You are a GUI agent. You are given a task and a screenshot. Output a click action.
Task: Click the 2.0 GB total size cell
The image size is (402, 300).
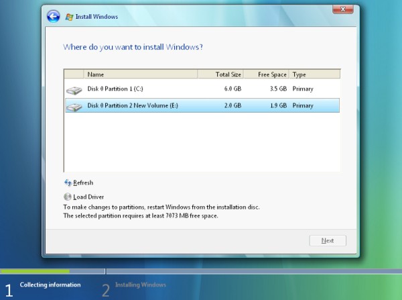point(232,105)
